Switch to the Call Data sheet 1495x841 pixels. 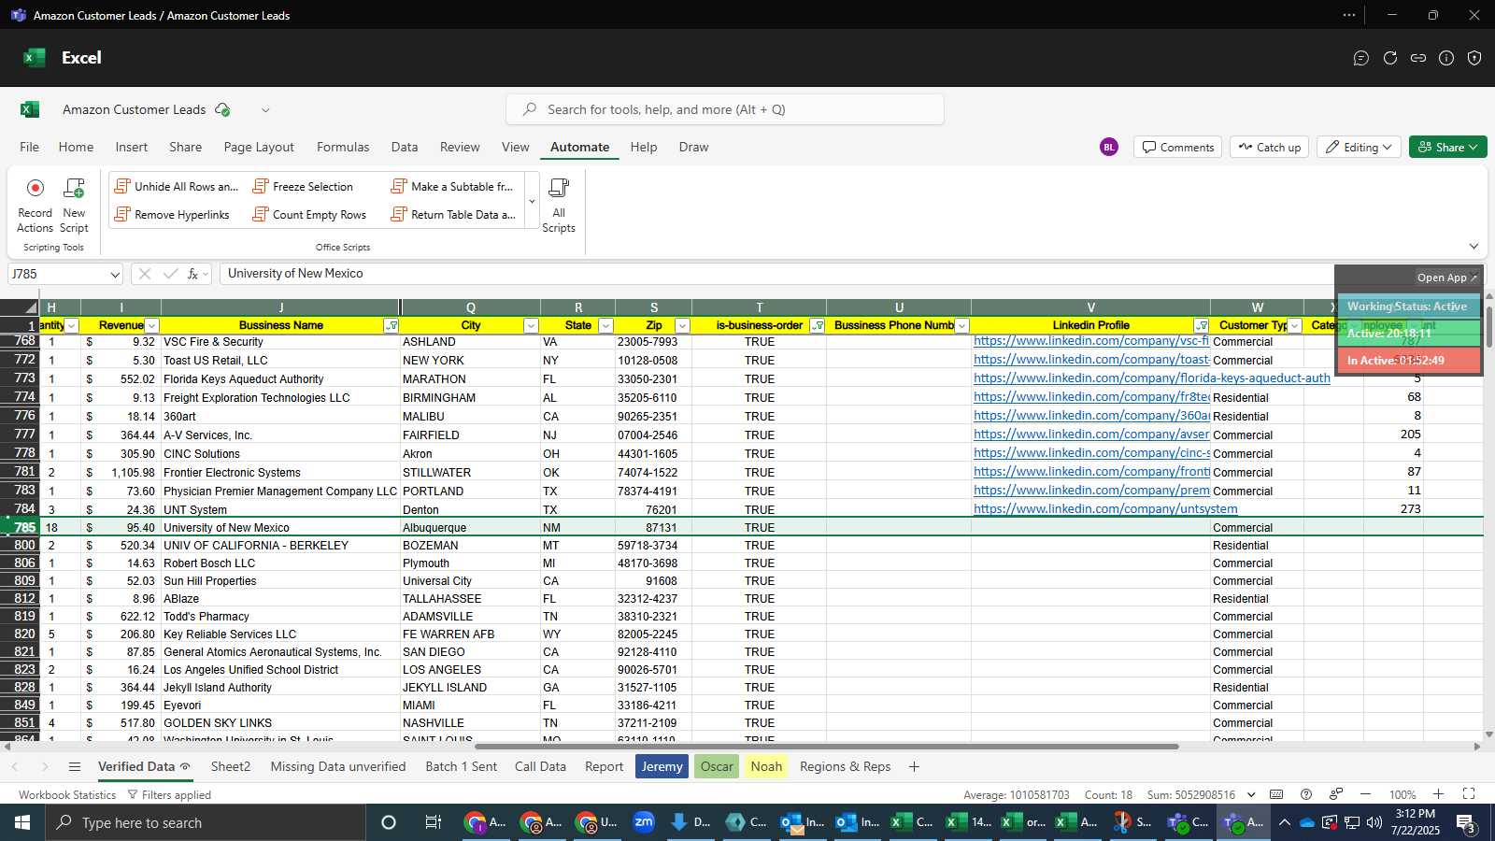(x=540, y=767)
